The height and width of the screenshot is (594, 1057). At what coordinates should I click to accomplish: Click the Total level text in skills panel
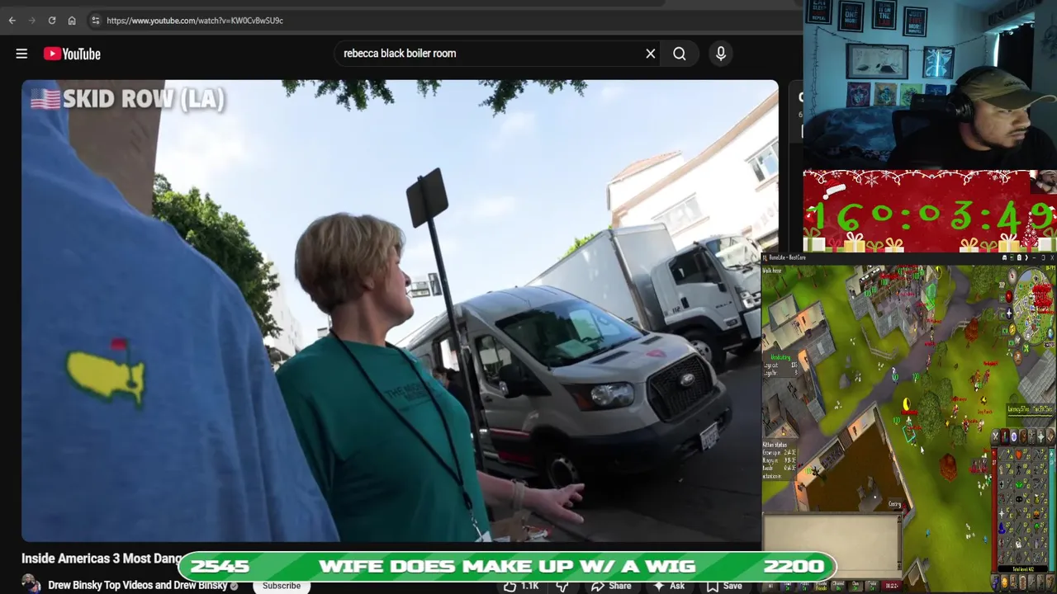pos(1022,568)
